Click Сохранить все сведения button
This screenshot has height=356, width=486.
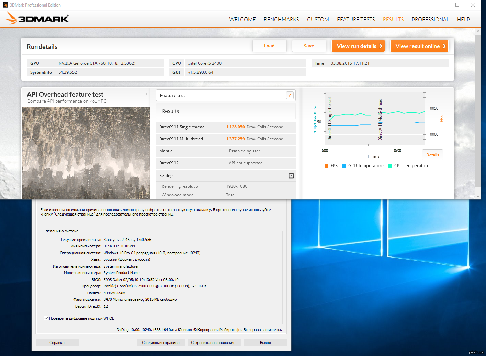[x=214, y=343]
